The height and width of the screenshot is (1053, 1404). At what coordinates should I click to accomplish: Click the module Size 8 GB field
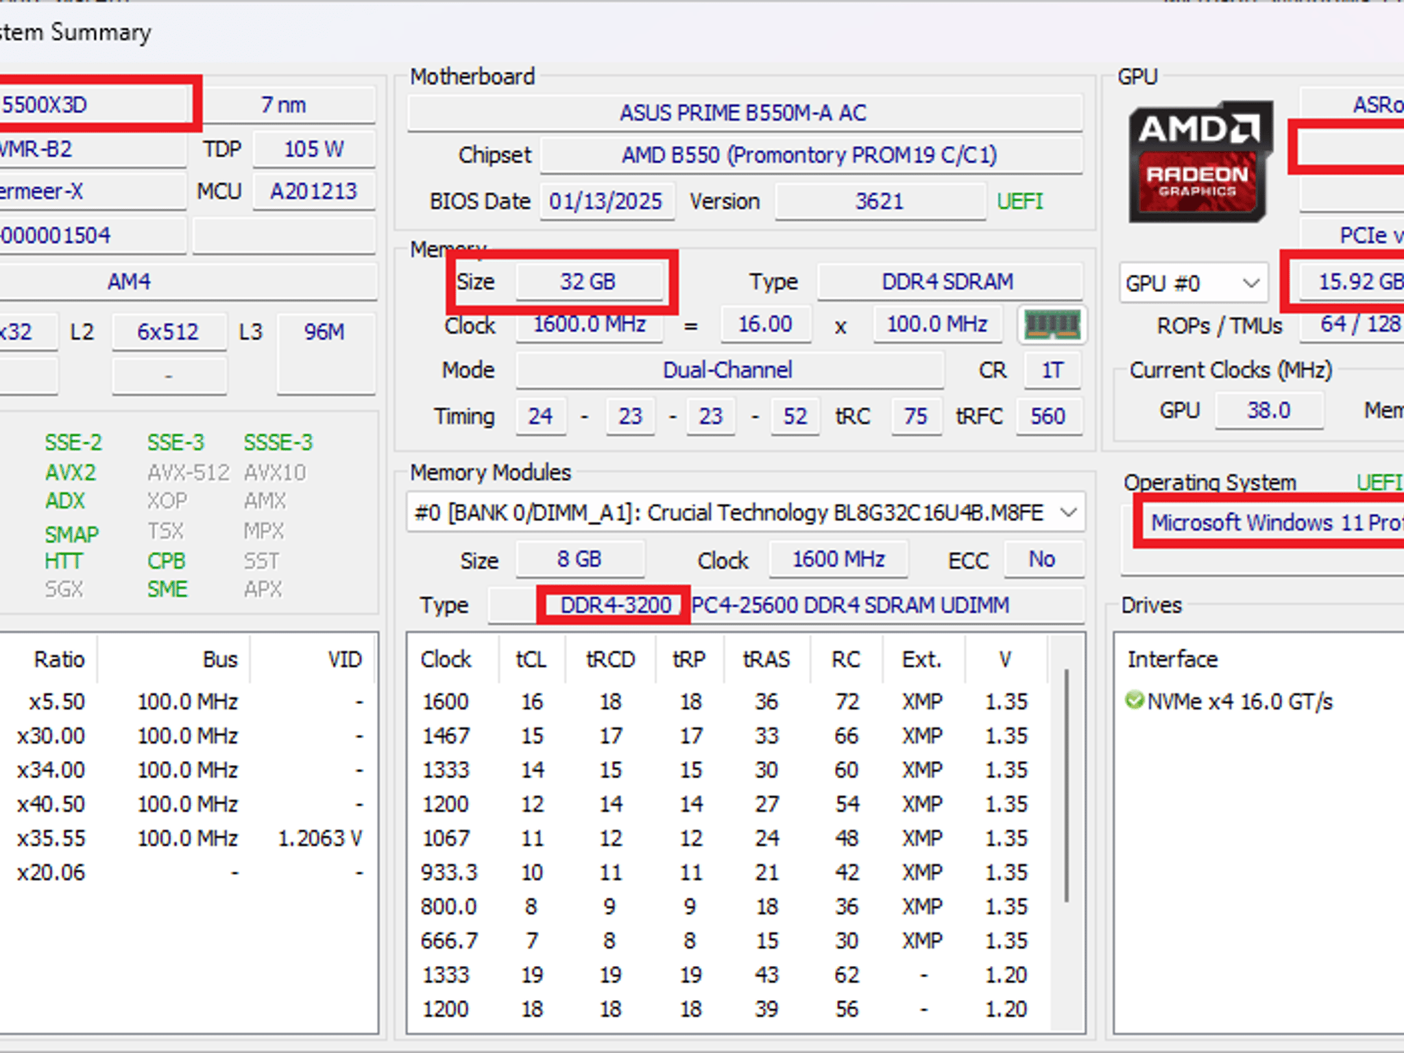point(580,559)
